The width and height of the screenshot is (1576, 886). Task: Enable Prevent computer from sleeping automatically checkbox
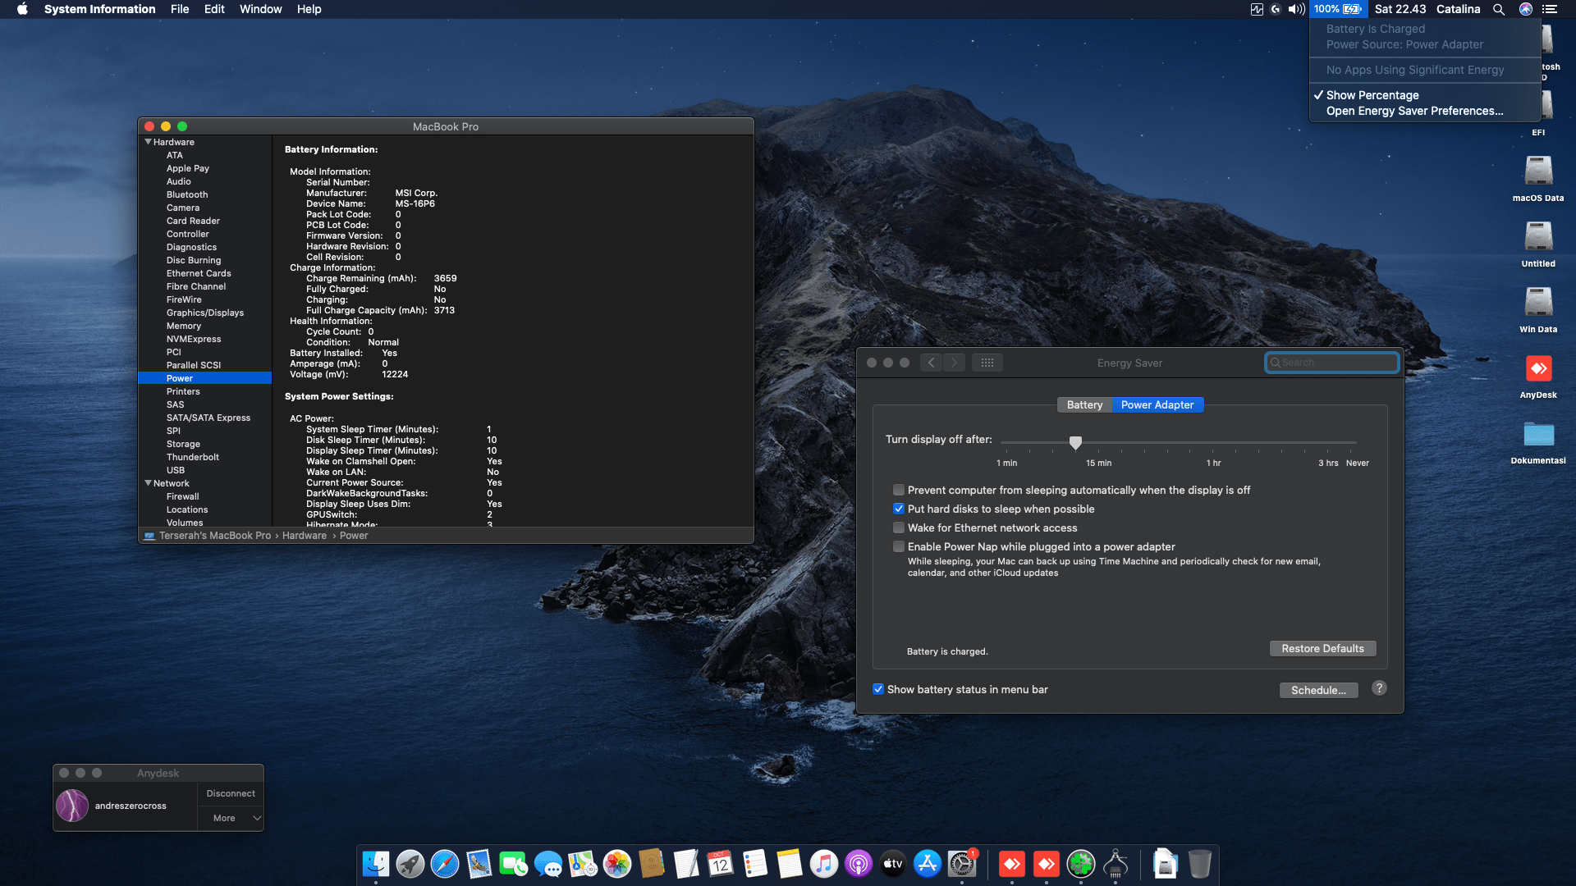point(899,490)
